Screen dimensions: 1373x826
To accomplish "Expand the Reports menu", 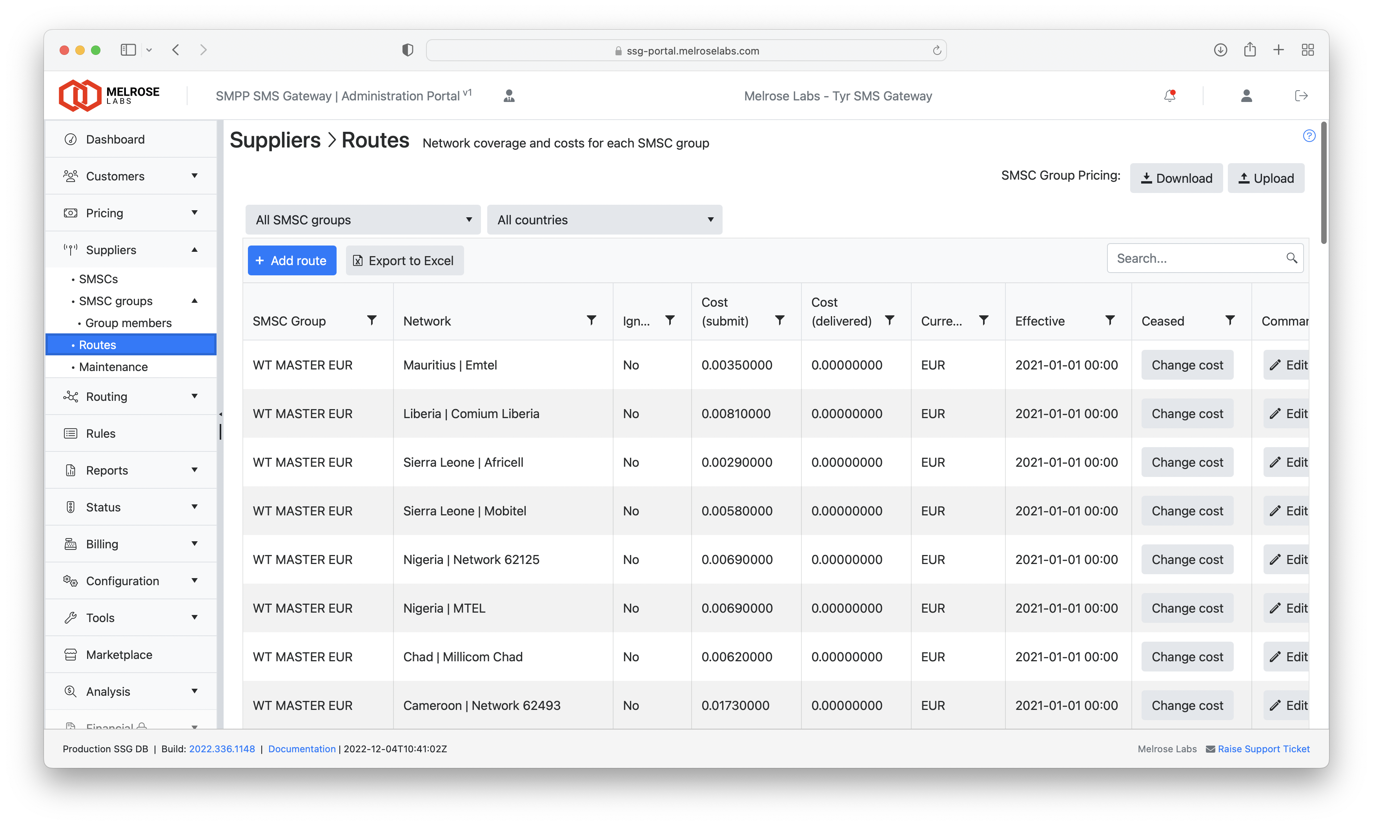I will point(130,470).
